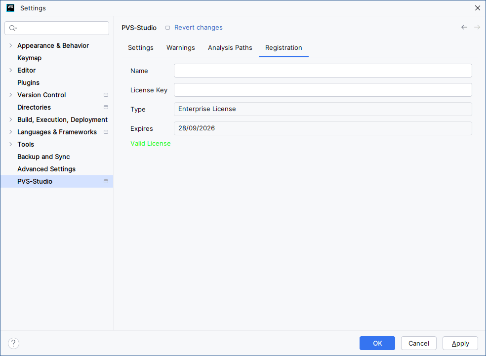Click inside the Name input field

322,71
